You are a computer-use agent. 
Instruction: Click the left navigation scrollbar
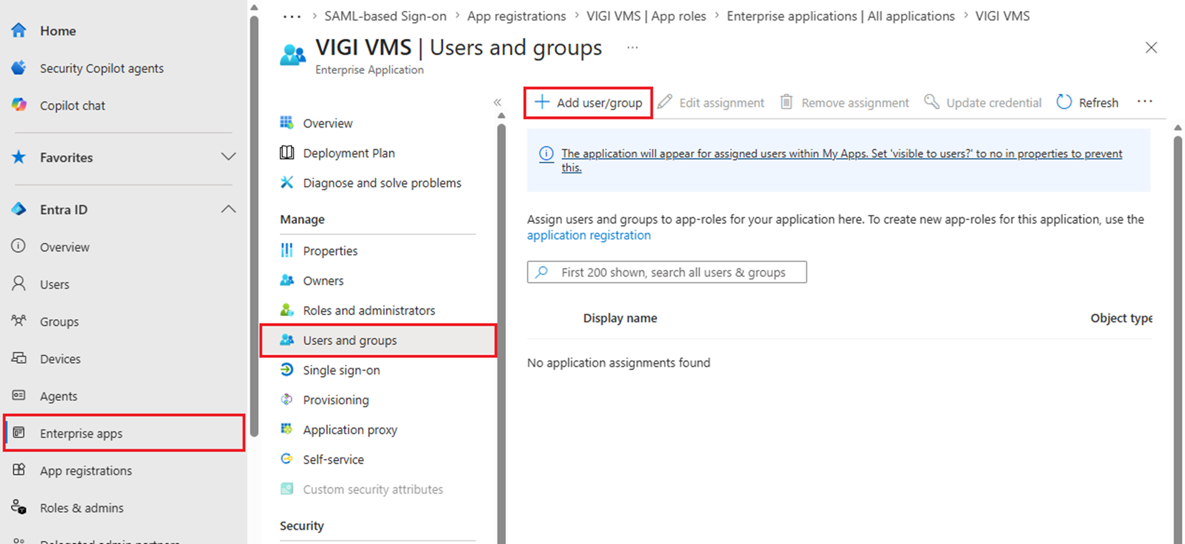tap(254, 227)
